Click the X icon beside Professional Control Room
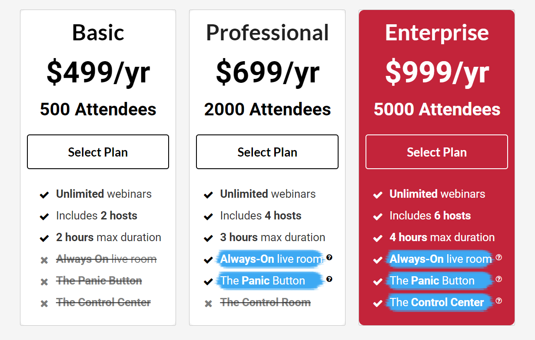Screen dimensions: 535x340 pos(208,304)
